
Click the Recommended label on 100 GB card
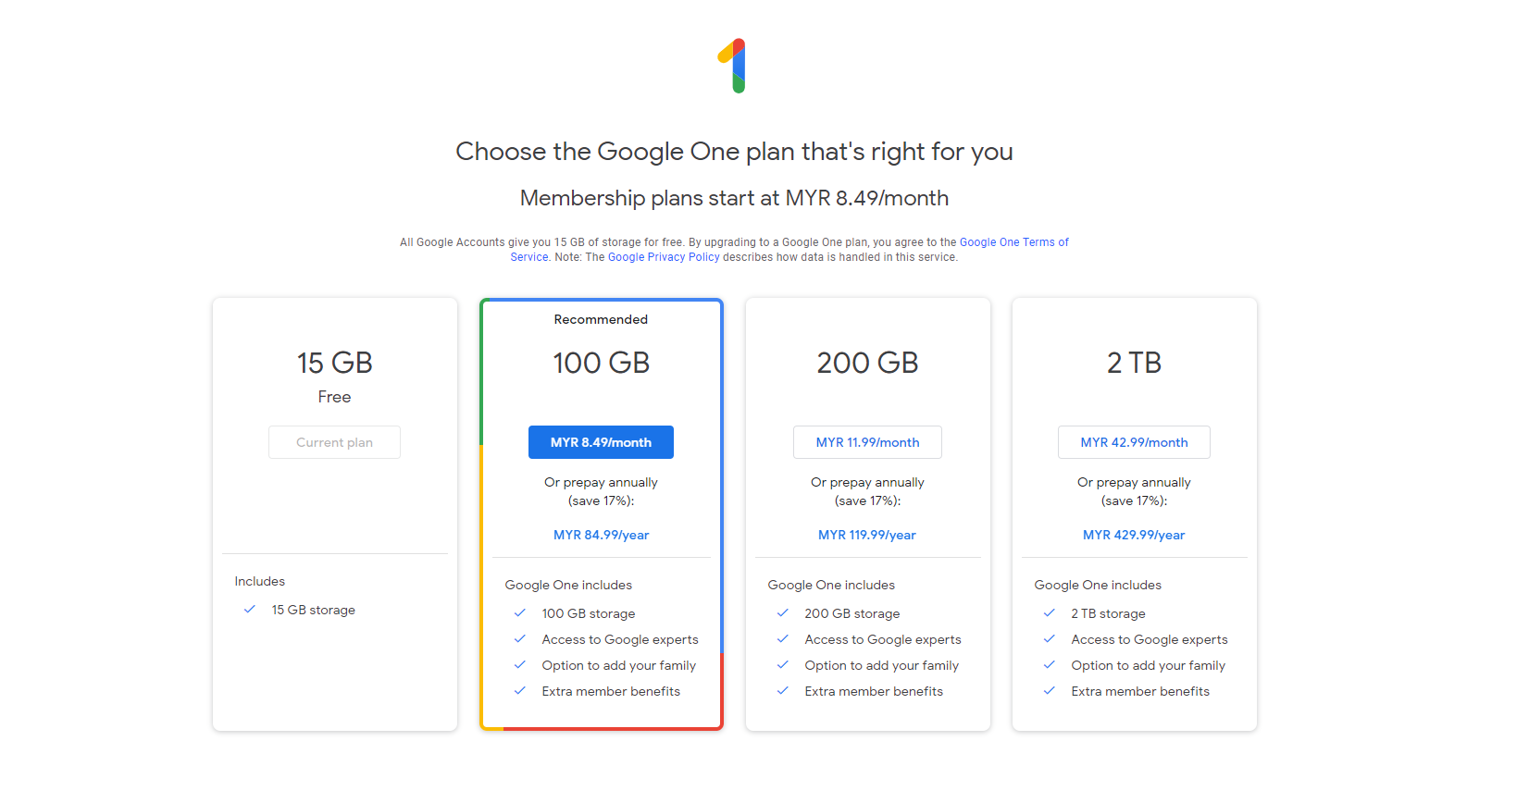coord(601,319)
